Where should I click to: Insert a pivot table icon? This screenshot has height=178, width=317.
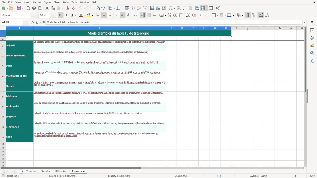pyautogui.click(x=164, y=8)
